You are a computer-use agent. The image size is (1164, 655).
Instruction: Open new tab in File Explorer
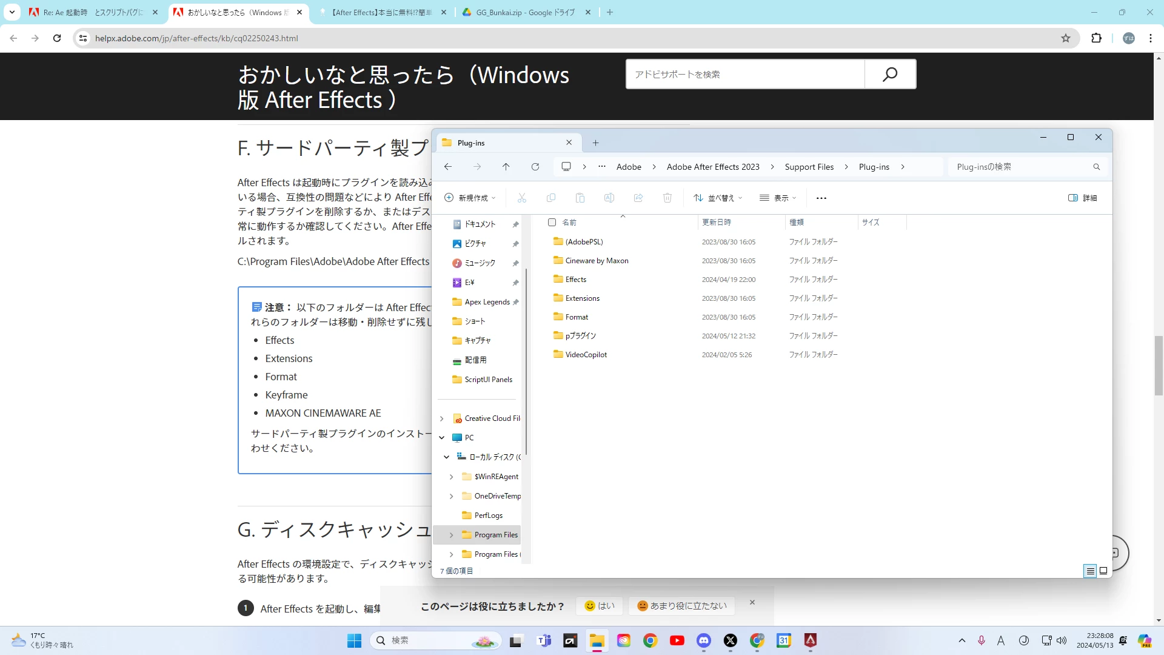(595, 143)
